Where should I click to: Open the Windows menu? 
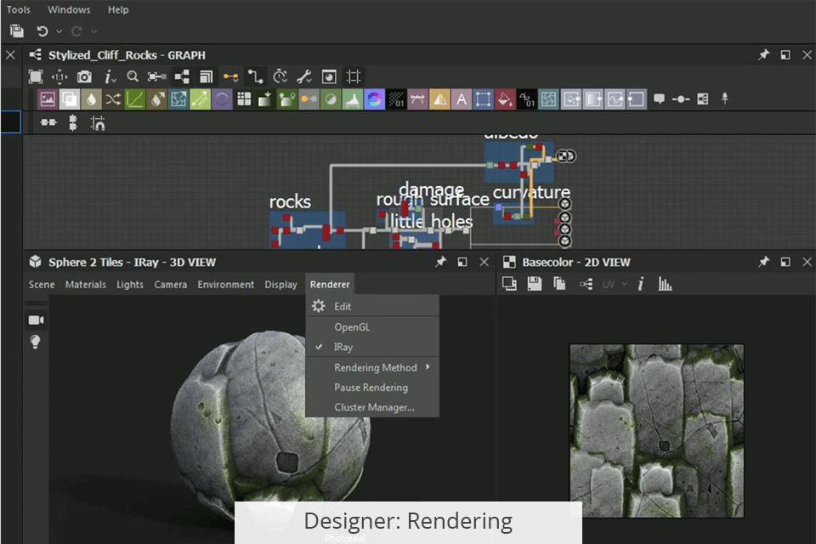tap(69, 9)
